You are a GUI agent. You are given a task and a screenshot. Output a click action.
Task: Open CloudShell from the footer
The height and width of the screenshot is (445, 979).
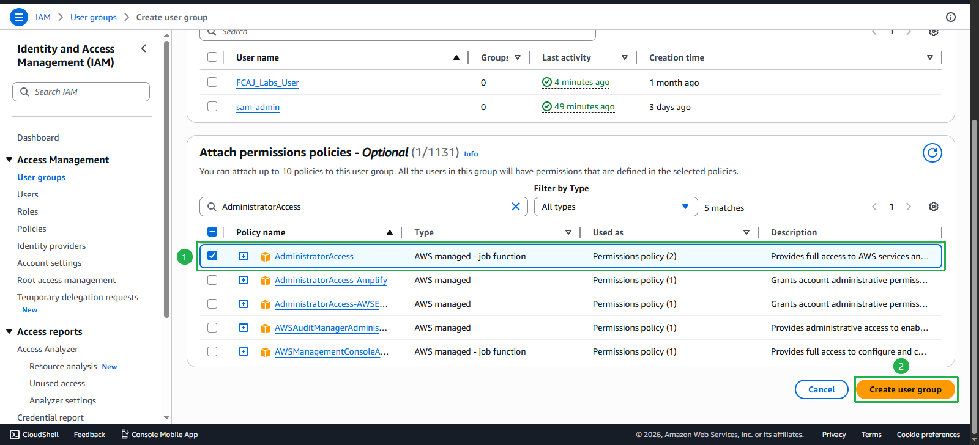[x=34, y=435]
